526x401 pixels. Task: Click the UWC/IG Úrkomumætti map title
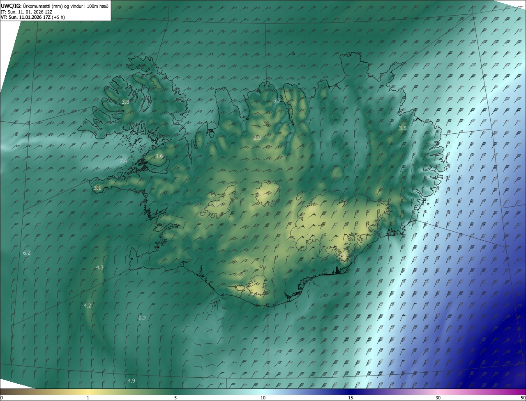[x=55, y=5]
